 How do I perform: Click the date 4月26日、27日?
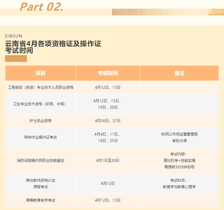coord(108,121)
